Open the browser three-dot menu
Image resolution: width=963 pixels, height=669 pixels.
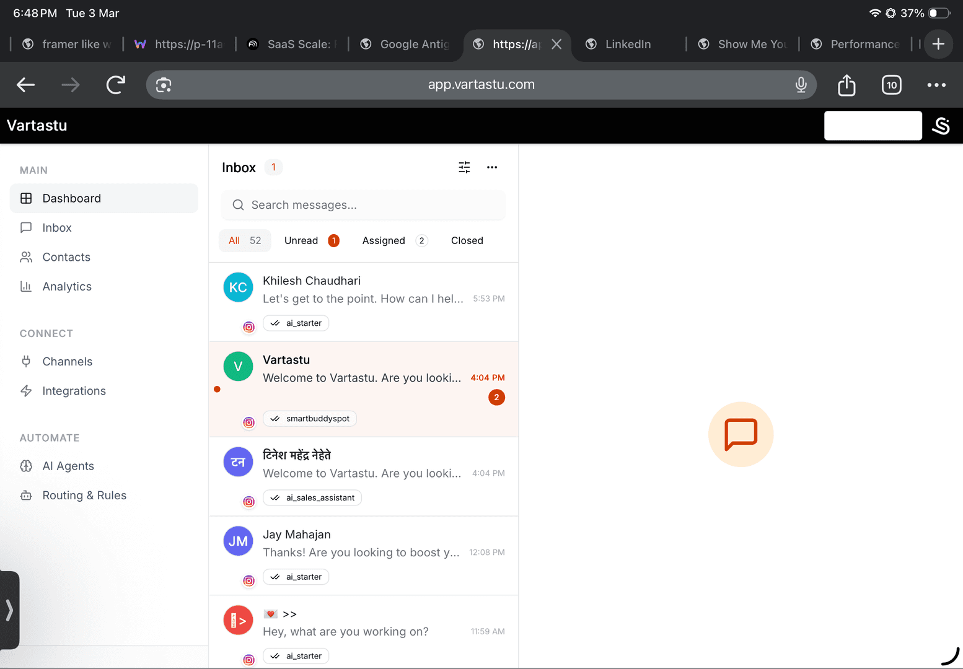(x=936, y=85)
